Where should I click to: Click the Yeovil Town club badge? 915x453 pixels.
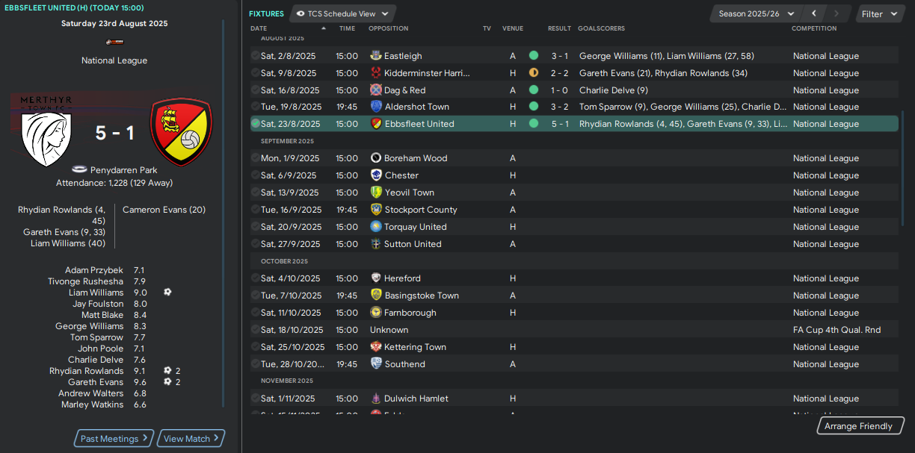pyautogui.click(x=376, y=193)
